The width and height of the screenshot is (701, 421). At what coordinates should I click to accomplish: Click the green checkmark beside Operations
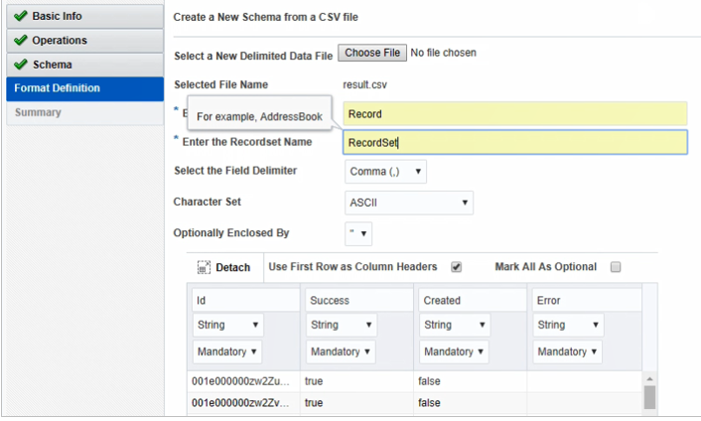coord(21,41)
